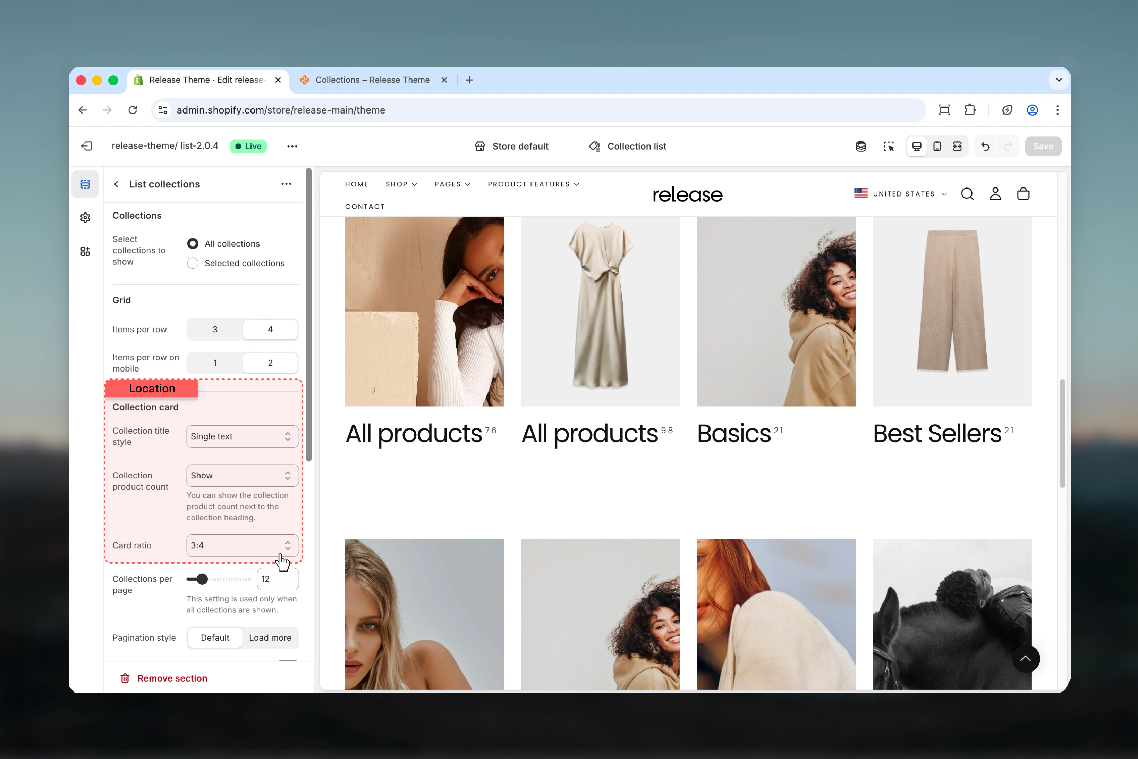This screenshot has height=759, width=1138.
Task: Switch to the Release Theme Edit tab
Action: click(x=208, y=80)
